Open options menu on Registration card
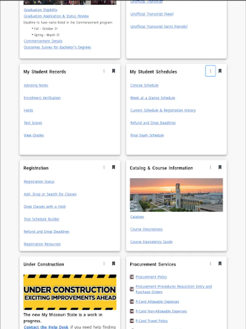This screenshot has width=246, height=329. [104, 167]
